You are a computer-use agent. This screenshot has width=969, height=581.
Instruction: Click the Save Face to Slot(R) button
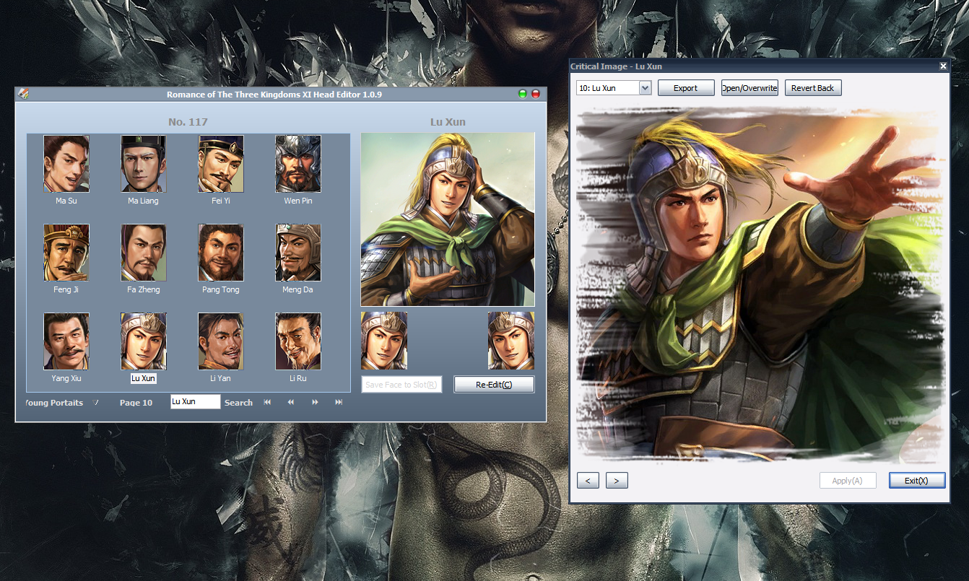(x=401, y=385)
